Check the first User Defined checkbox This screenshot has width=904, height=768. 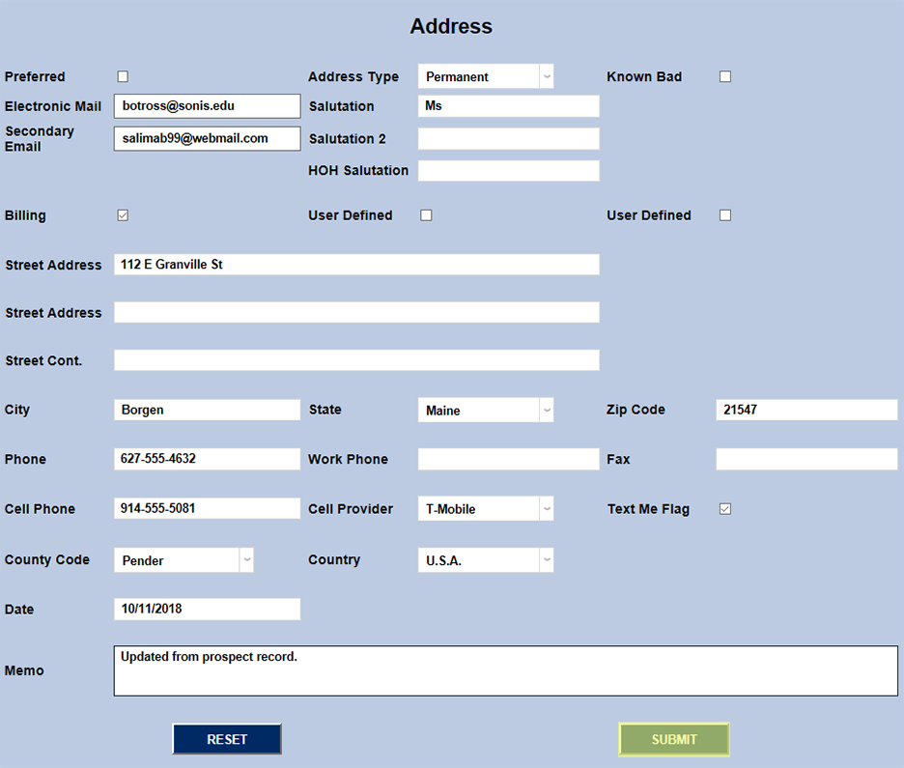(426, 214)
